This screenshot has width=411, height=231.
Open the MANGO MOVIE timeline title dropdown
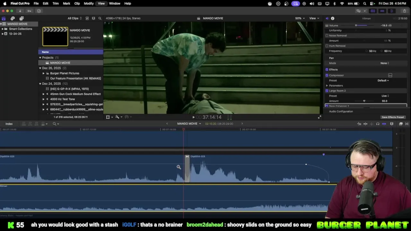click(189, 124)
